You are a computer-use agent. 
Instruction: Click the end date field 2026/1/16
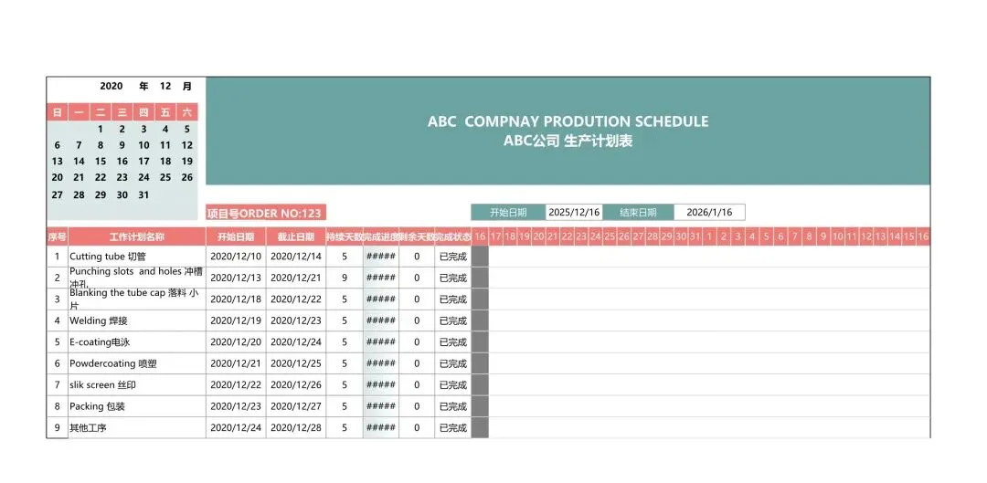click(x=709, y=213)
